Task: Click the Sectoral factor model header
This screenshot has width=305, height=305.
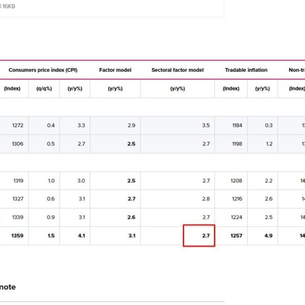Action: click(177, 70)
